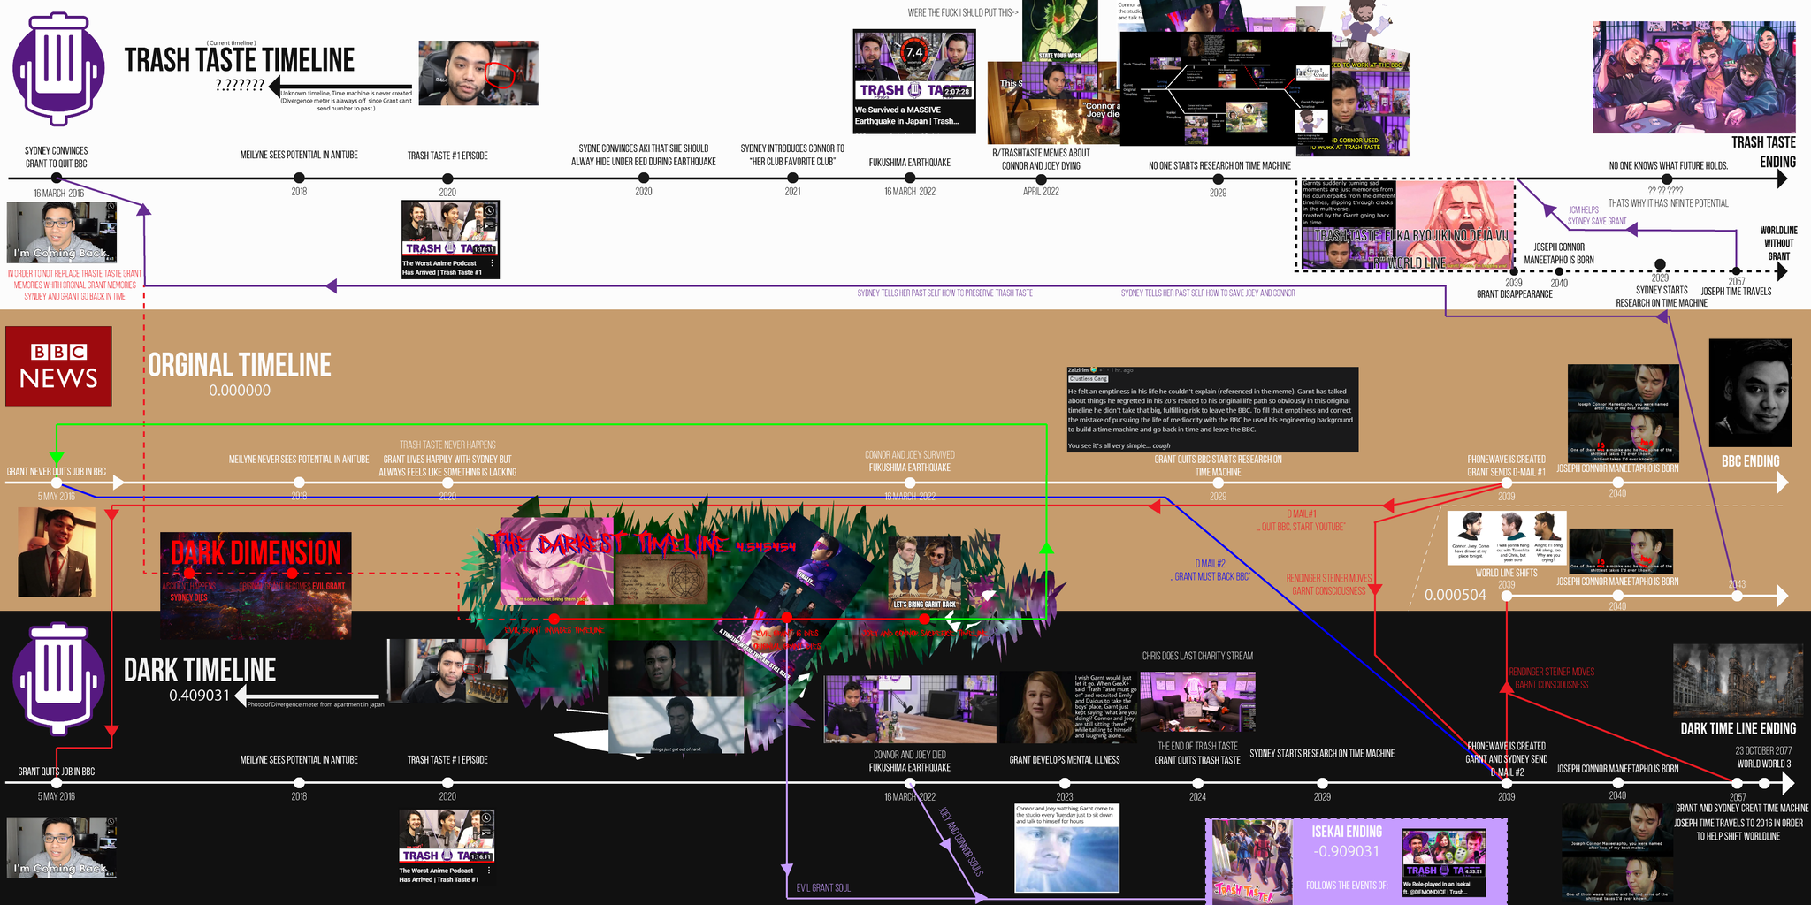Click Grant photo with red circle drawn

478,72
